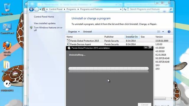Click the Uninstall toolbar button
The height and width of the screenshot is (106, 189).
coord(87,32)
